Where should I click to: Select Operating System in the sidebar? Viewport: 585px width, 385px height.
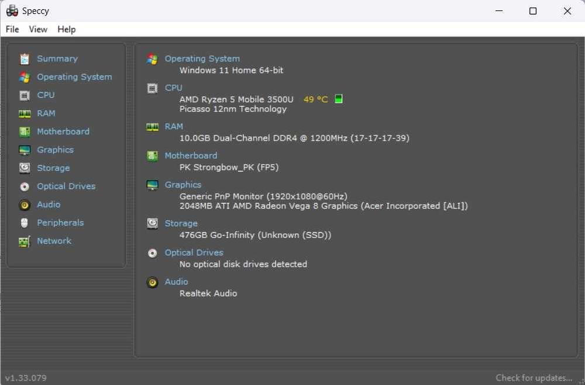click(75, 77)
